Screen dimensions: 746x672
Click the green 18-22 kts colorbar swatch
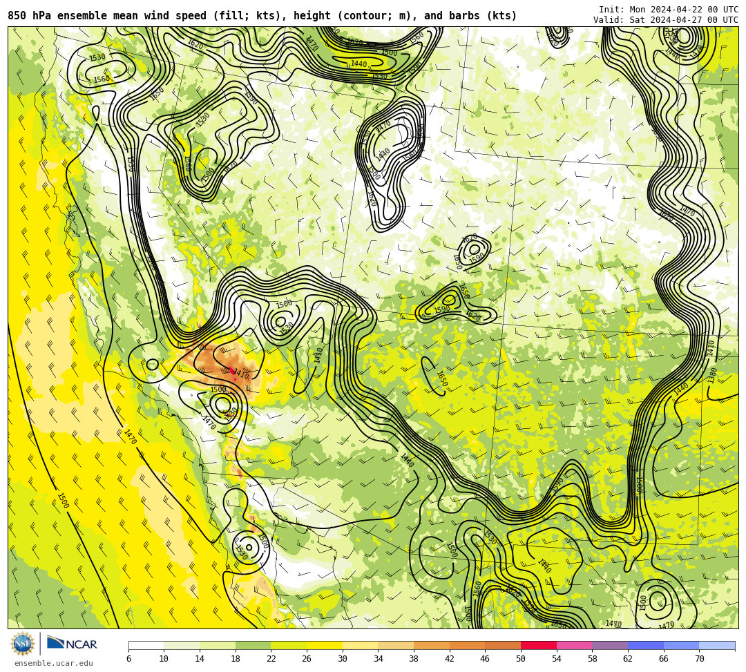253,645
